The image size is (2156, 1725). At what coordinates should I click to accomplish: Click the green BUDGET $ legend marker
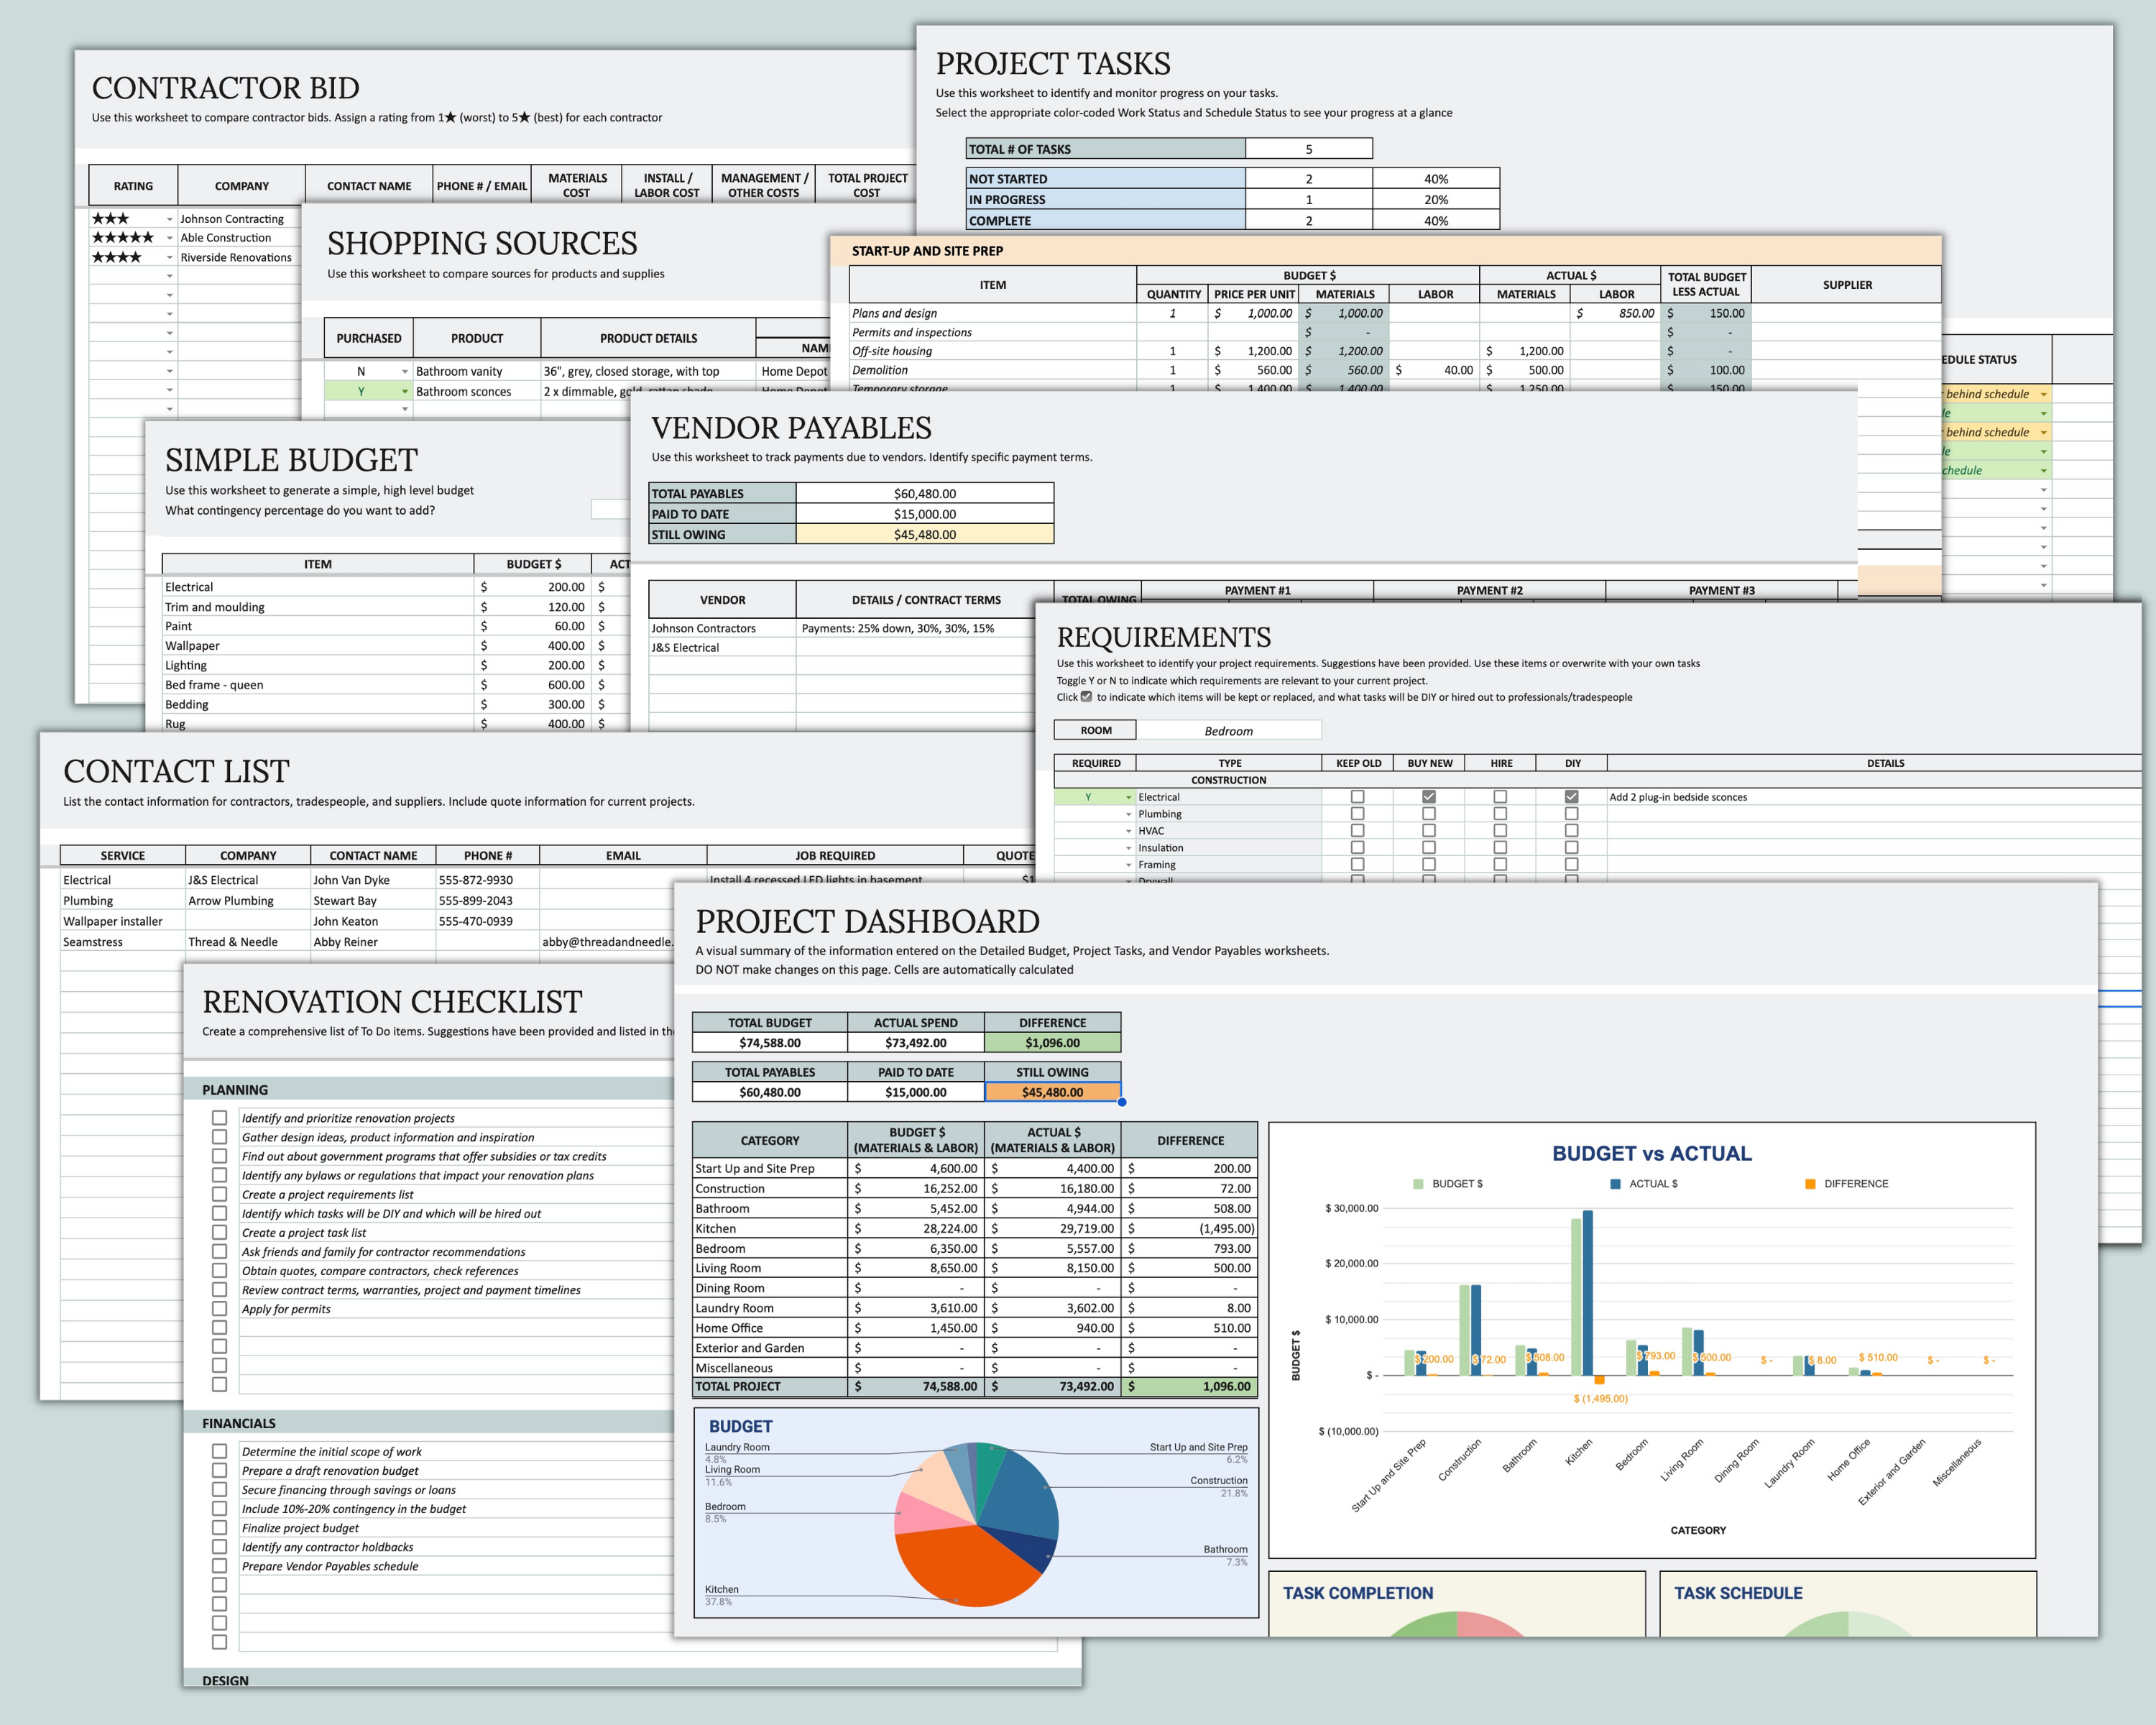pos(1418,1184)
